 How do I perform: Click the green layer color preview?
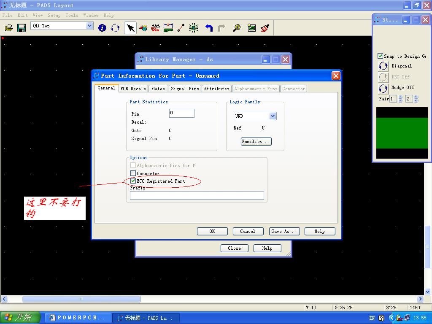(x=402, y=133)
